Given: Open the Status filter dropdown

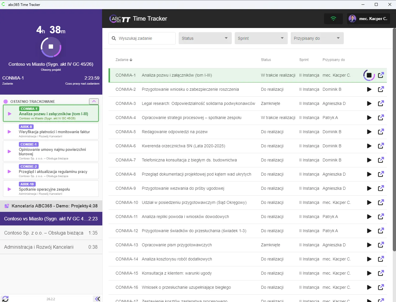Looking at the screenshot, I should click(205, 38).
